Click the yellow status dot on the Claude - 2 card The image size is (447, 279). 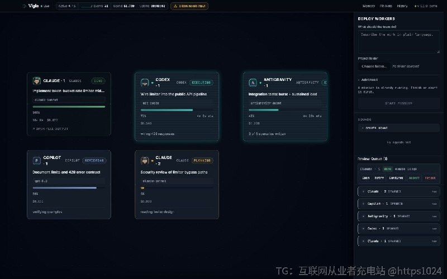pos(152,161)
